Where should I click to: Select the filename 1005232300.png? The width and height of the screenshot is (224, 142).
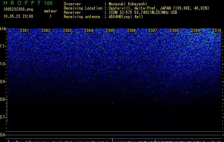[19, 9]
